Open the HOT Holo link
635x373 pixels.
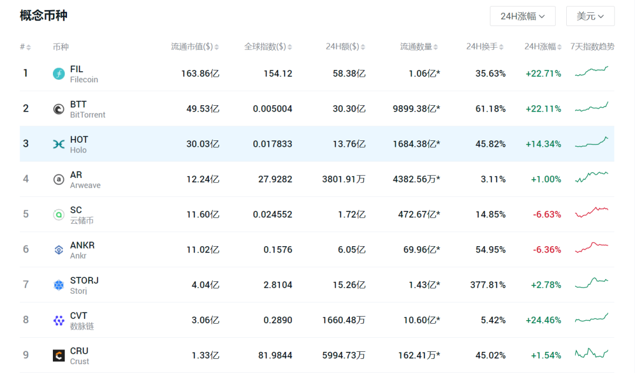pos(79,145)
